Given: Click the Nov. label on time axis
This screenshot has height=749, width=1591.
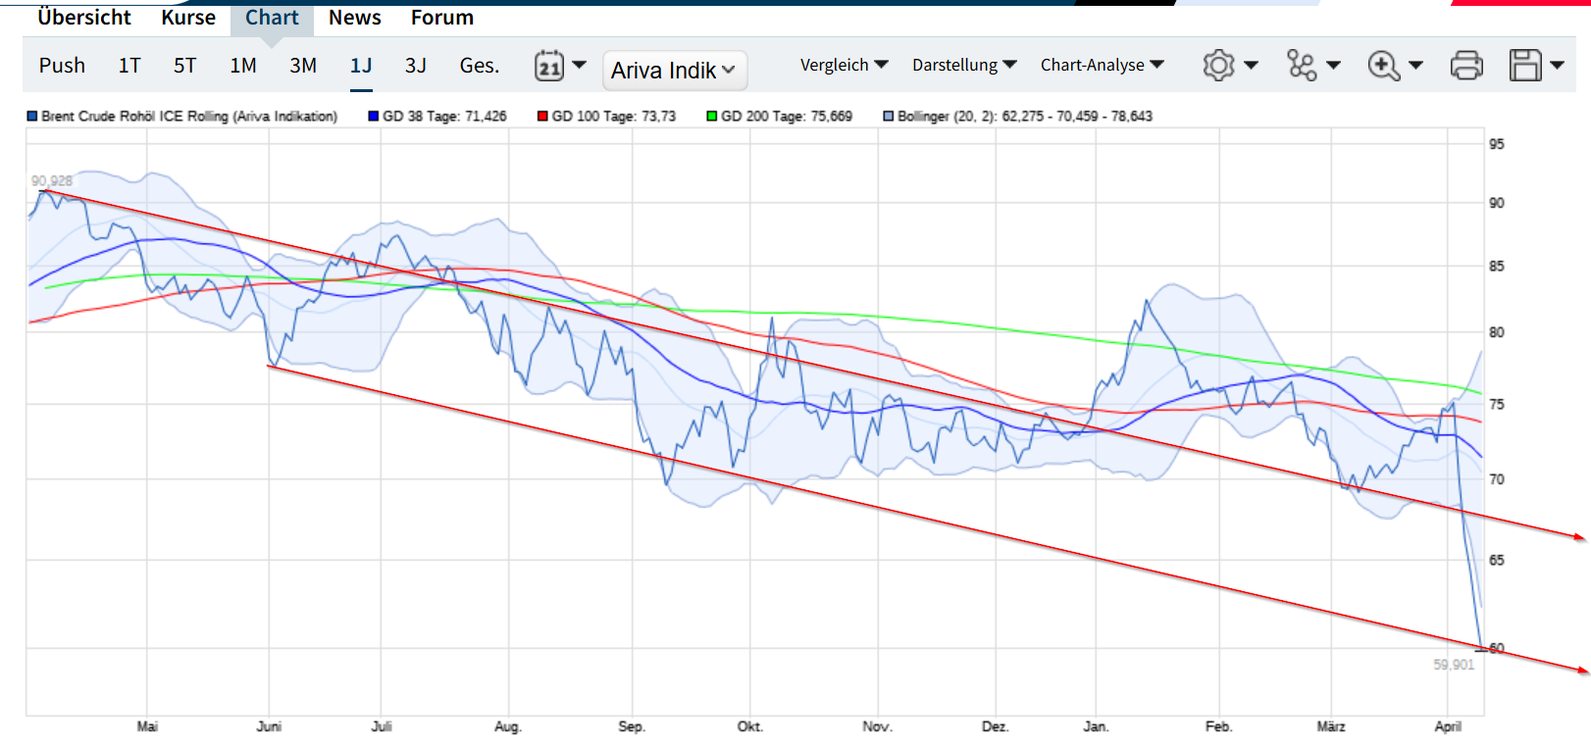Looking at the screenshot, I should coord(878,726).
